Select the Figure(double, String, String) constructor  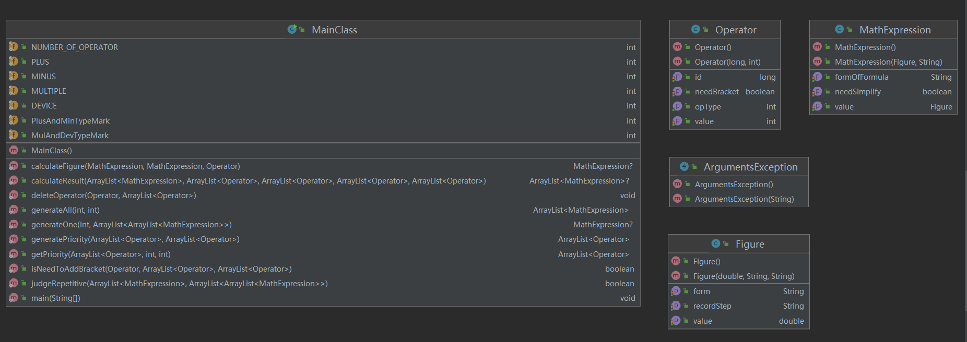click(744, 276)
